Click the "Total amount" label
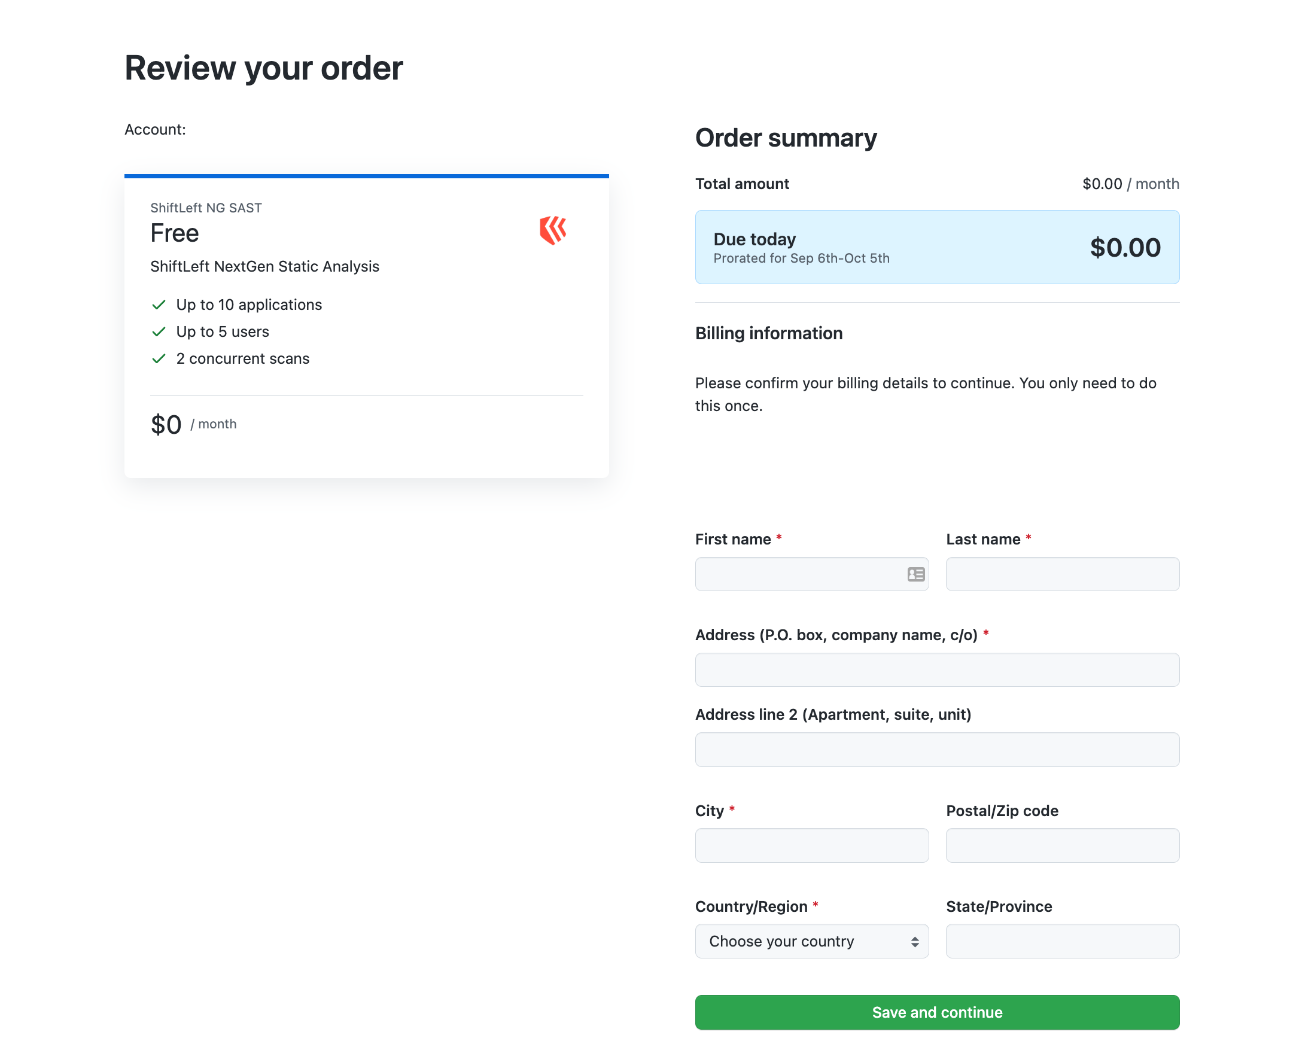This screenshot has width=1290, height=1059. click(x=742, y=184)
